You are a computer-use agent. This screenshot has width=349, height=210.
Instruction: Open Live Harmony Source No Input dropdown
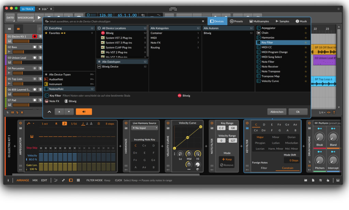click(x=145, y=128)
